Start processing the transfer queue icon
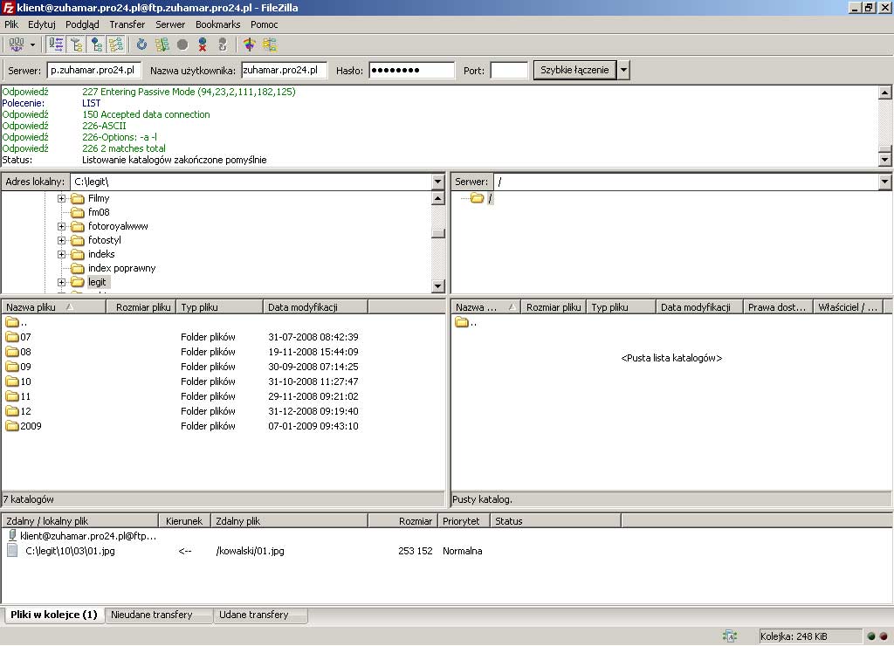Viewport: 894px width, 646px height. click(162, 45)
